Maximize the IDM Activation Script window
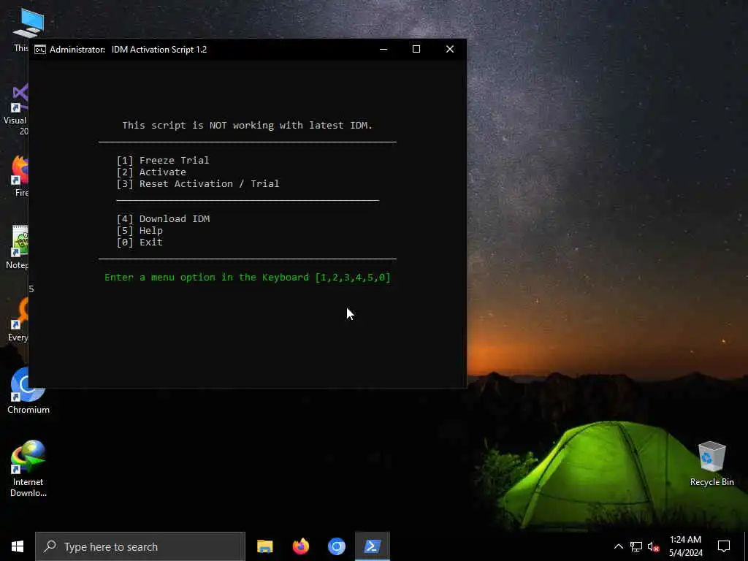The image size is (748, 561). click(416, 49)
